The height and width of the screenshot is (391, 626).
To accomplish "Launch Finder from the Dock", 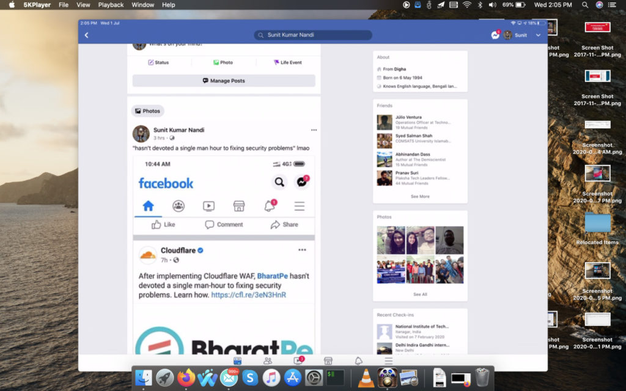I will click(x=143, y=378).
